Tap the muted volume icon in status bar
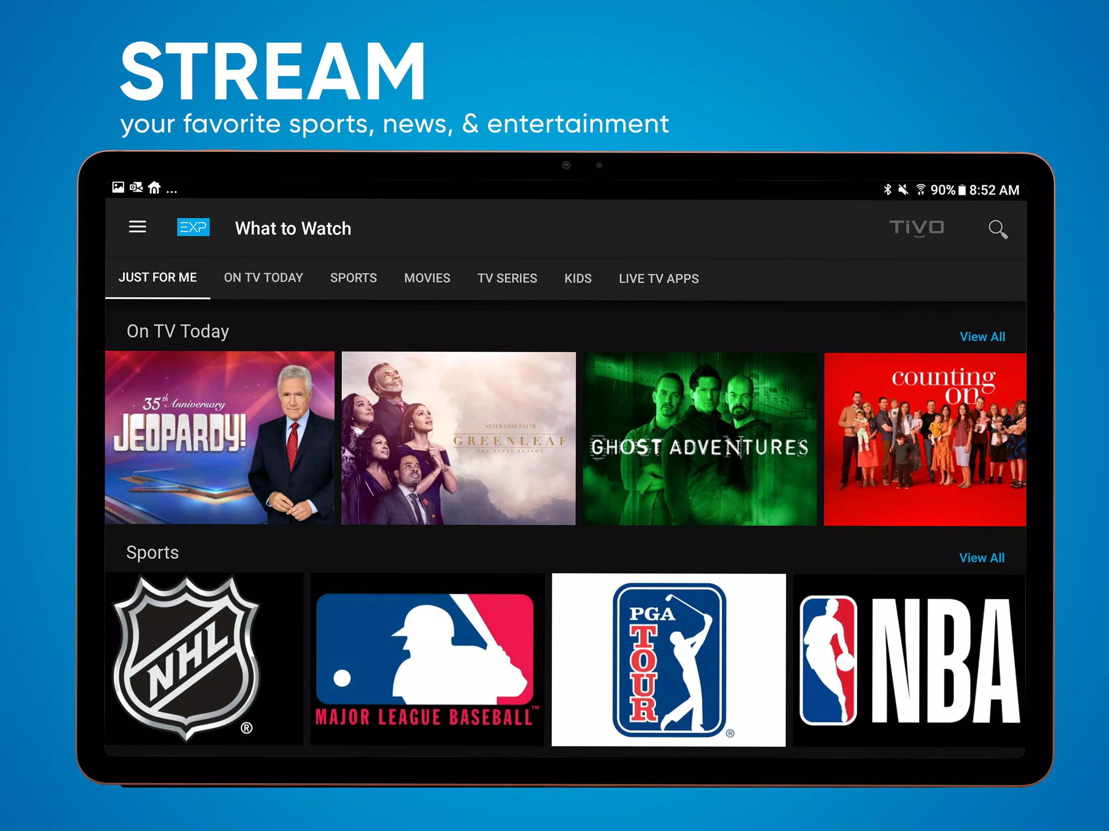The image size is (1109, 831). pos(904,189)
